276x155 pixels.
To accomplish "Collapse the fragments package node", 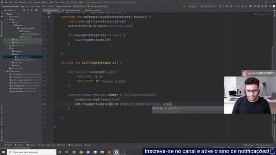I will pyautogui.click(x=18, y=31).
